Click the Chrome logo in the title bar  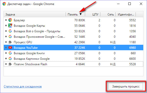pos(4,4)
